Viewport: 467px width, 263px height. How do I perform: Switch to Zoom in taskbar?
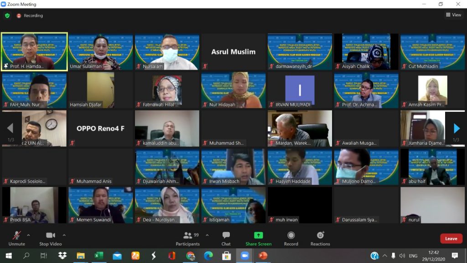(244, 256)
